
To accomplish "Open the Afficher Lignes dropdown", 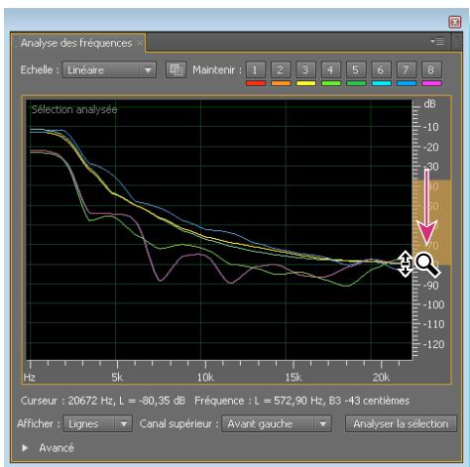I will [98, 423].
